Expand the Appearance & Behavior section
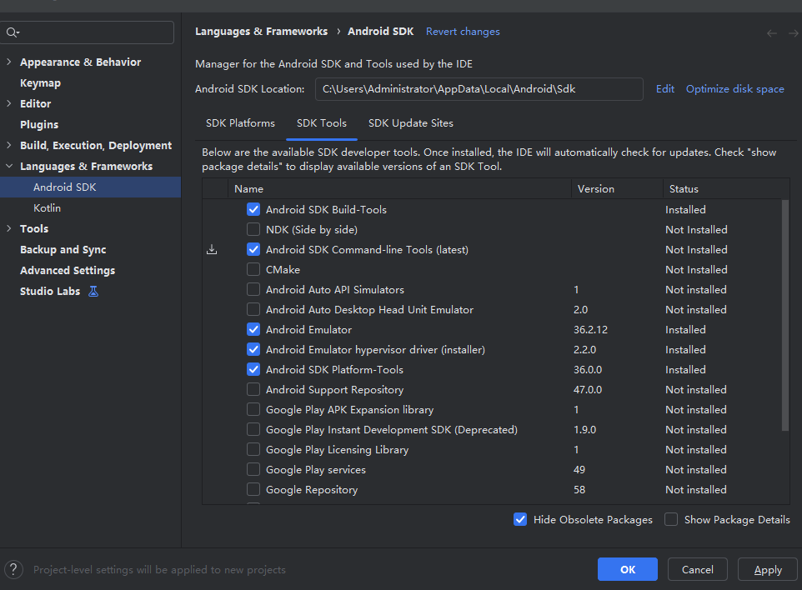 click(8, 61)
